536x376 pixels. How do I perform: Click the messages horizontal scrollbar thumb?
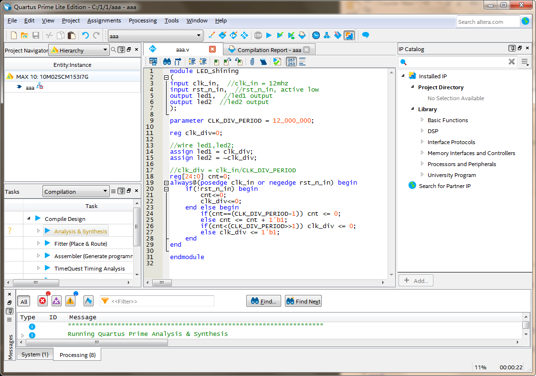pyautogui.click(x=97, y=342)
